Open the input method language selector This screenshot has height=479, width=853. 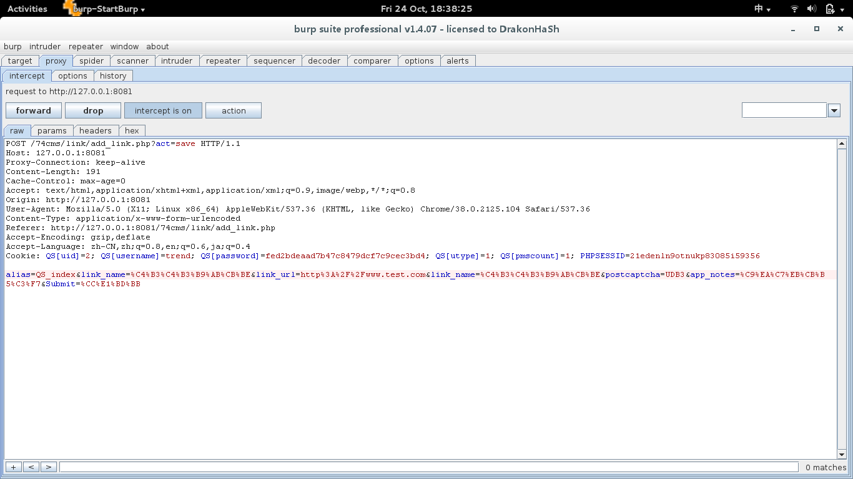[762, 9]
